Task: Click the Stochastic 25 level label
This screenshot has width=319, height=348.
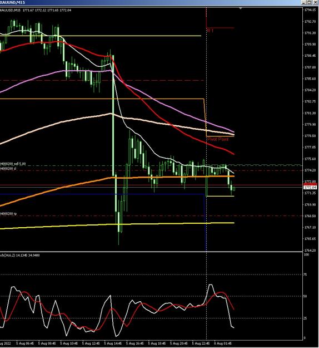Action: coord(305,318)
